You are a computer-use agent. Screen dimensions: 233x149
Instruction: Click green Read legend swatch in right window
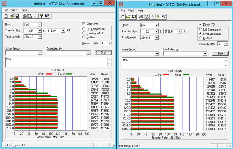pyautogui.click(x=186, y=75)
